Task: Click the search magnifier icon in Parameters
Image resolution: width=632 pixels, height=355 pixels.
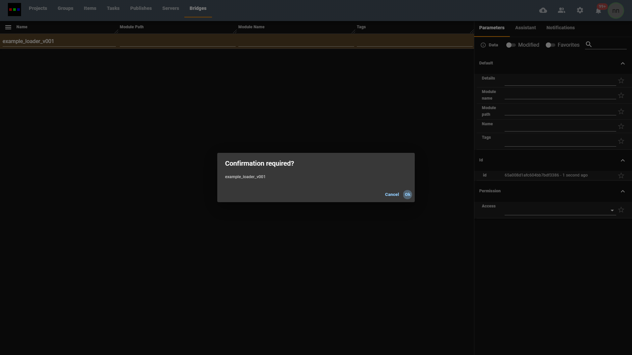Action: pos(589,44)
